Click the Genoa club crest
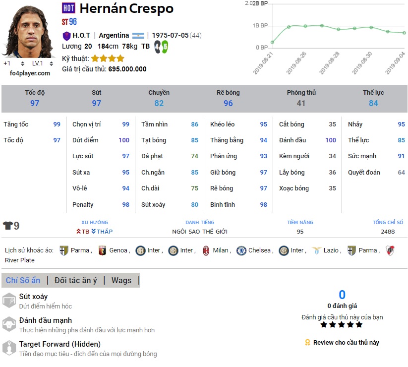The height and width of the screenshot is (367, 408). click(102, 250)
